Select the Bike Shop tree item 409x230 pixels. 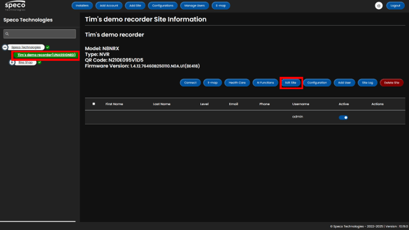pos(26,62)
